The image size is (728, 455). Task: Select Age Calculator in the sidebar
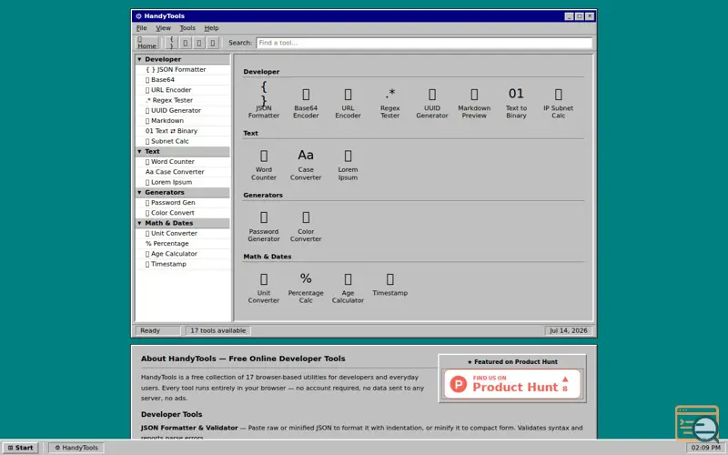[x=183, y=254]
